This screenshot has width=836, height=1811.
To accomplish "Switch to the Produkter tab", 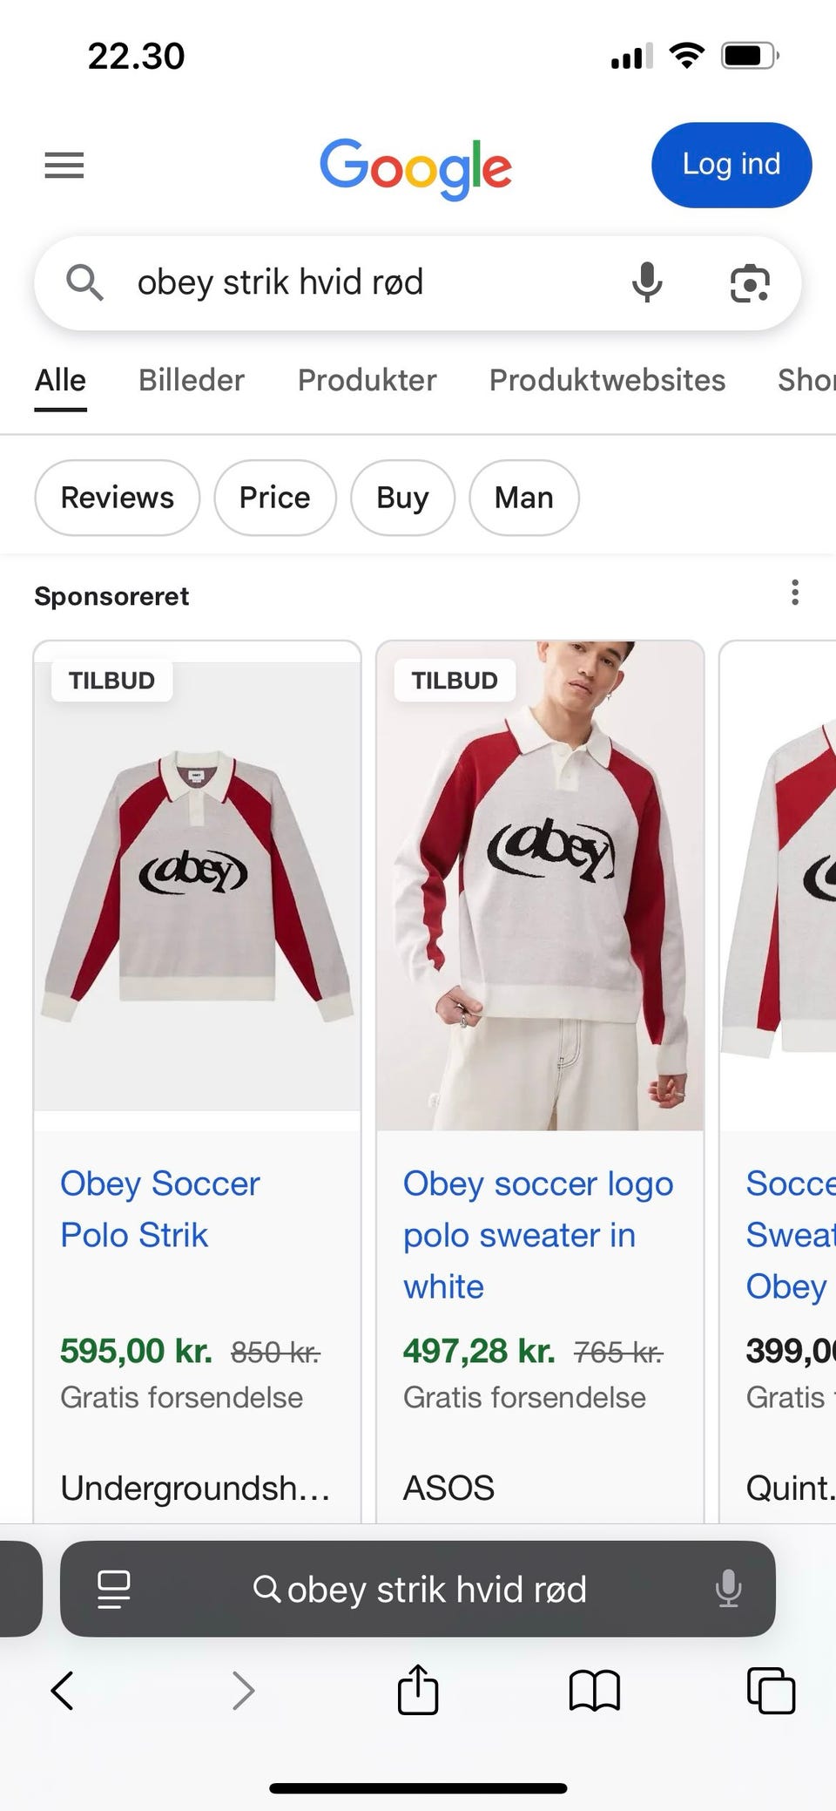I will pos(367,380).
